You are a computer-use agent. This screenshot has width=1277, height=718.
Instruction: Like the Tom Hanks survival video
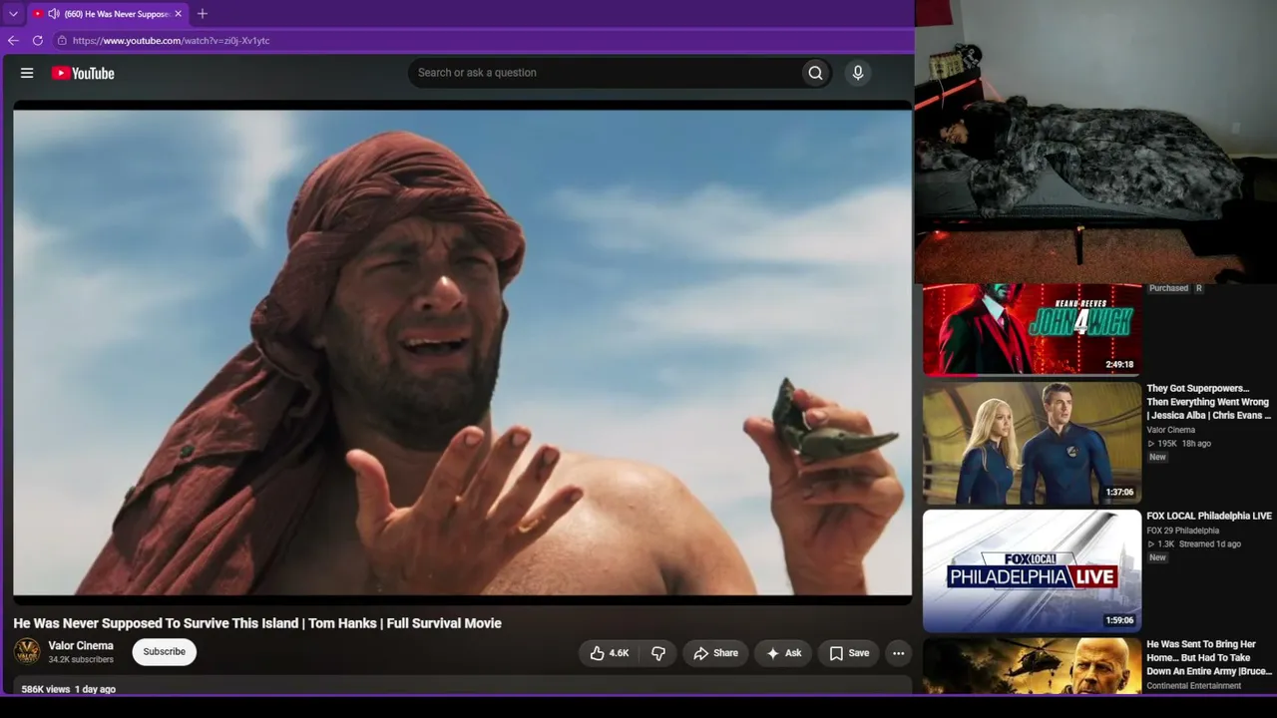pos(609,653)
